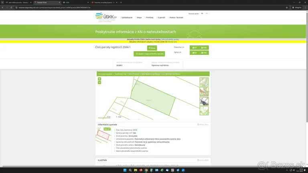
Task: Select EN language option
Action: (x=207, y=14)
